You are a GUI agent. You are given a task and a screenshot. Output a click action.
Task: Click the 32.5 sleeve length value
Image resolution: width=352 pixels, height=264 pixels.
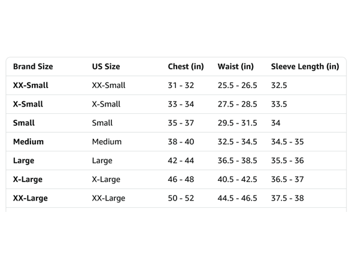point(279,85)
